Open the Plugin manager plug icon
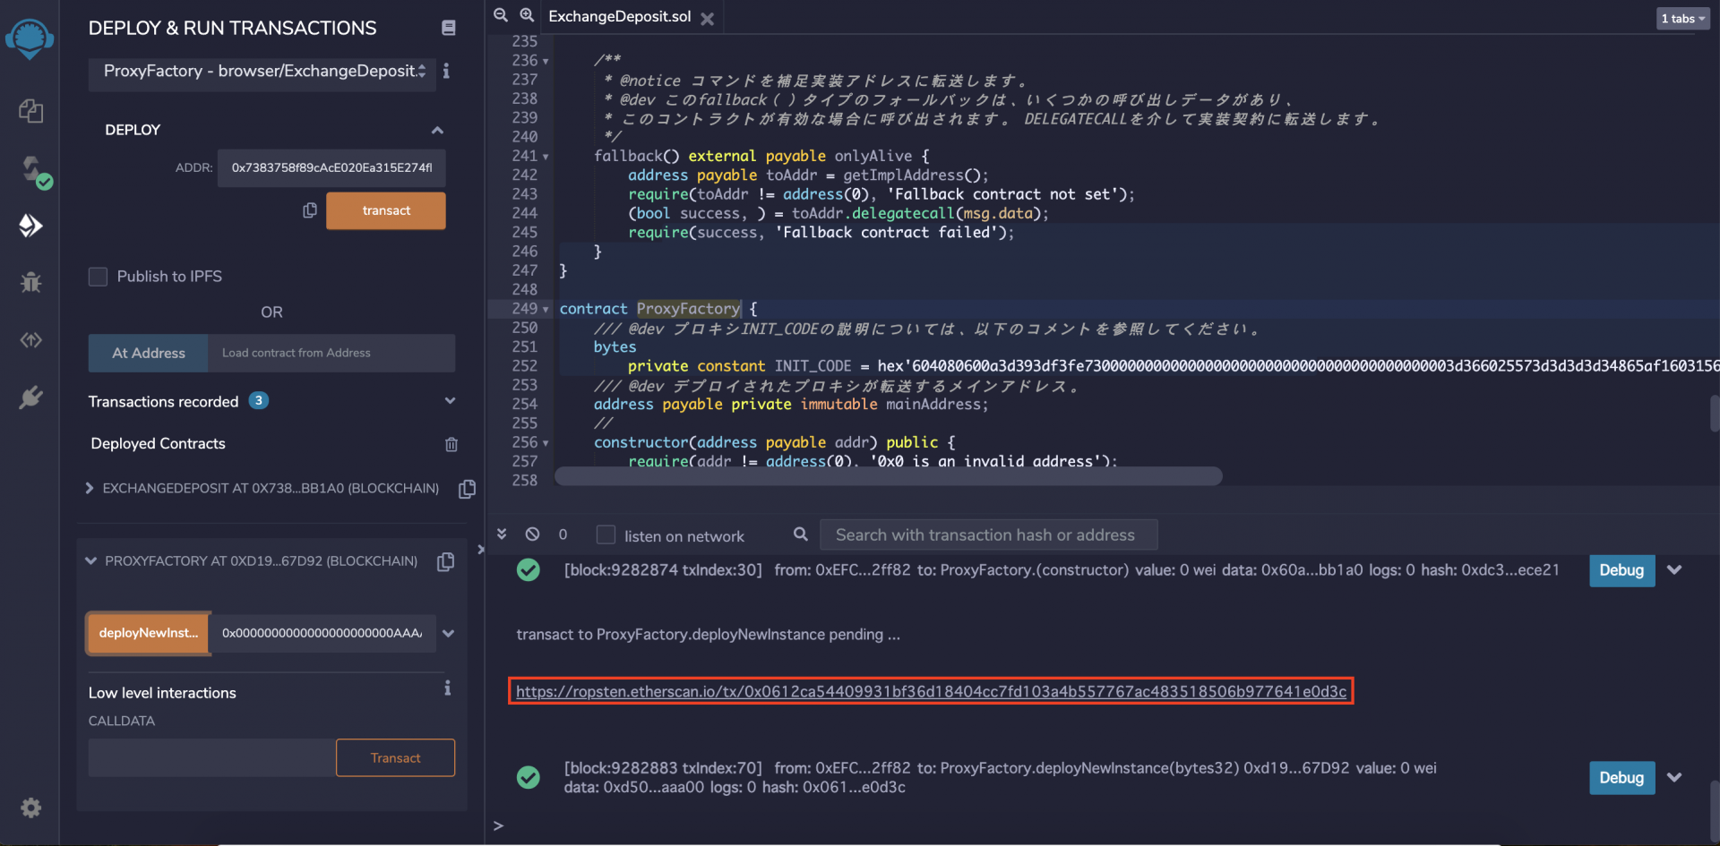 click(x=30, y=397)
